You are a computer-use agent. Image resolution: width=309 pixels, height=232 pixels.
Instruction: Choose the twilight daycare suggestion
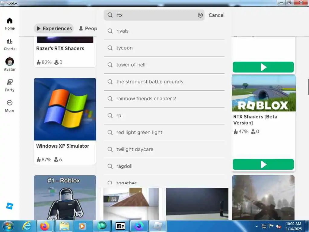(164, 150)
